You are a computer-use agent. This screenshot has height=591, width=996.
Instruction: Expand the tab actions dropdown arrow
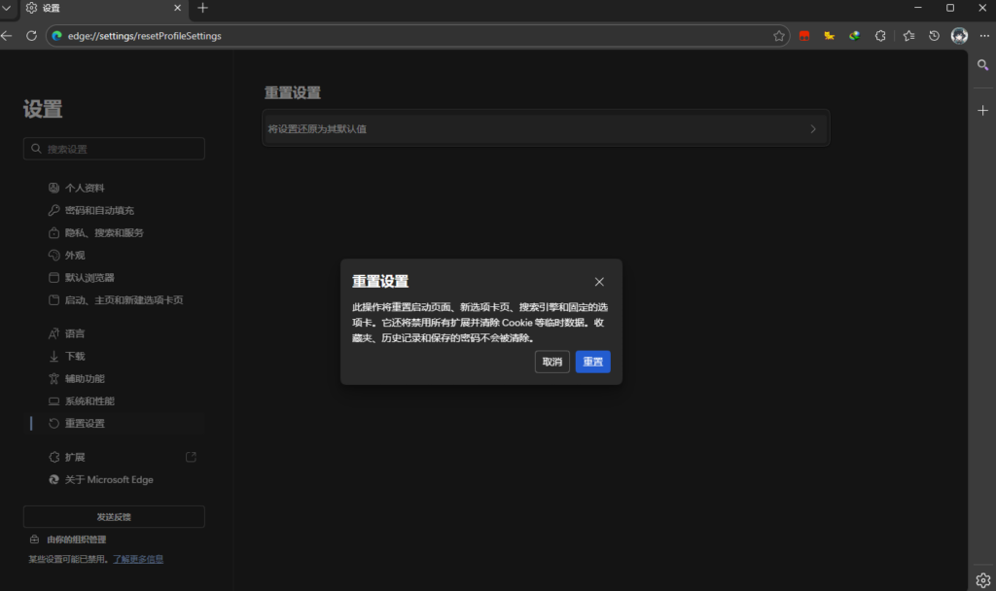[x=6, y=8]
